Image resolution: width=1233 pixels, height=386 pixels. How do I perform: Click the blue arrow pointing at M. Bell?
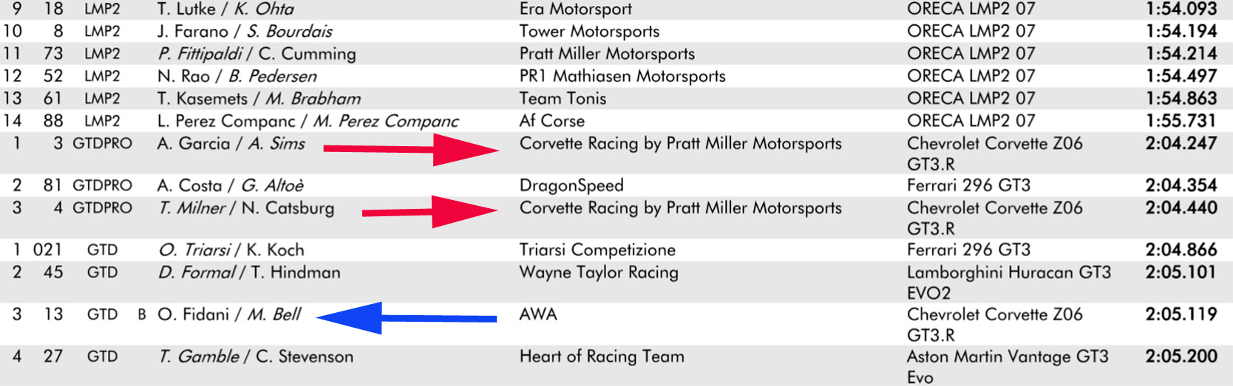(407, 318)
